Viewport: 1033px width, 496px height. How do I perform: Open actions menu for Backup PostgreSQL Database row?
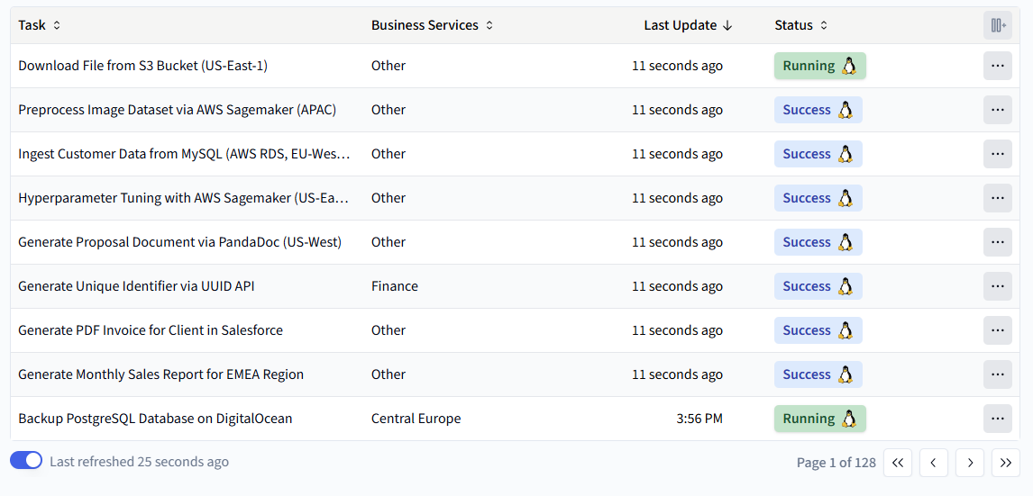(x=998, y=419)
